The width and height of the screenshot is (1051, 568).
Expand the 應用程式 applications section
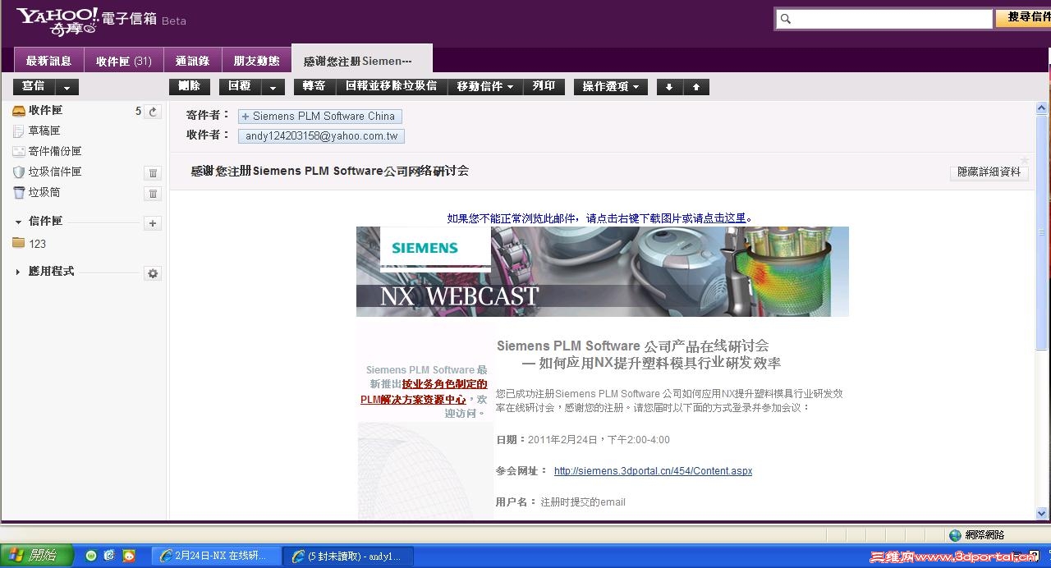tap(18, 272)
